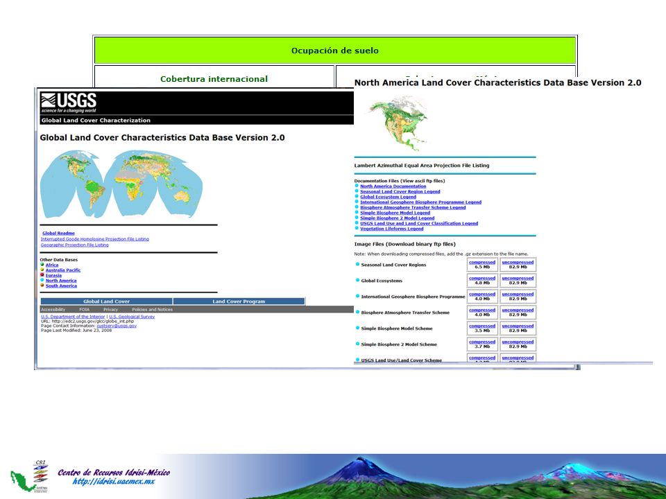Click the North America land cover map image

tap(398, 123)
